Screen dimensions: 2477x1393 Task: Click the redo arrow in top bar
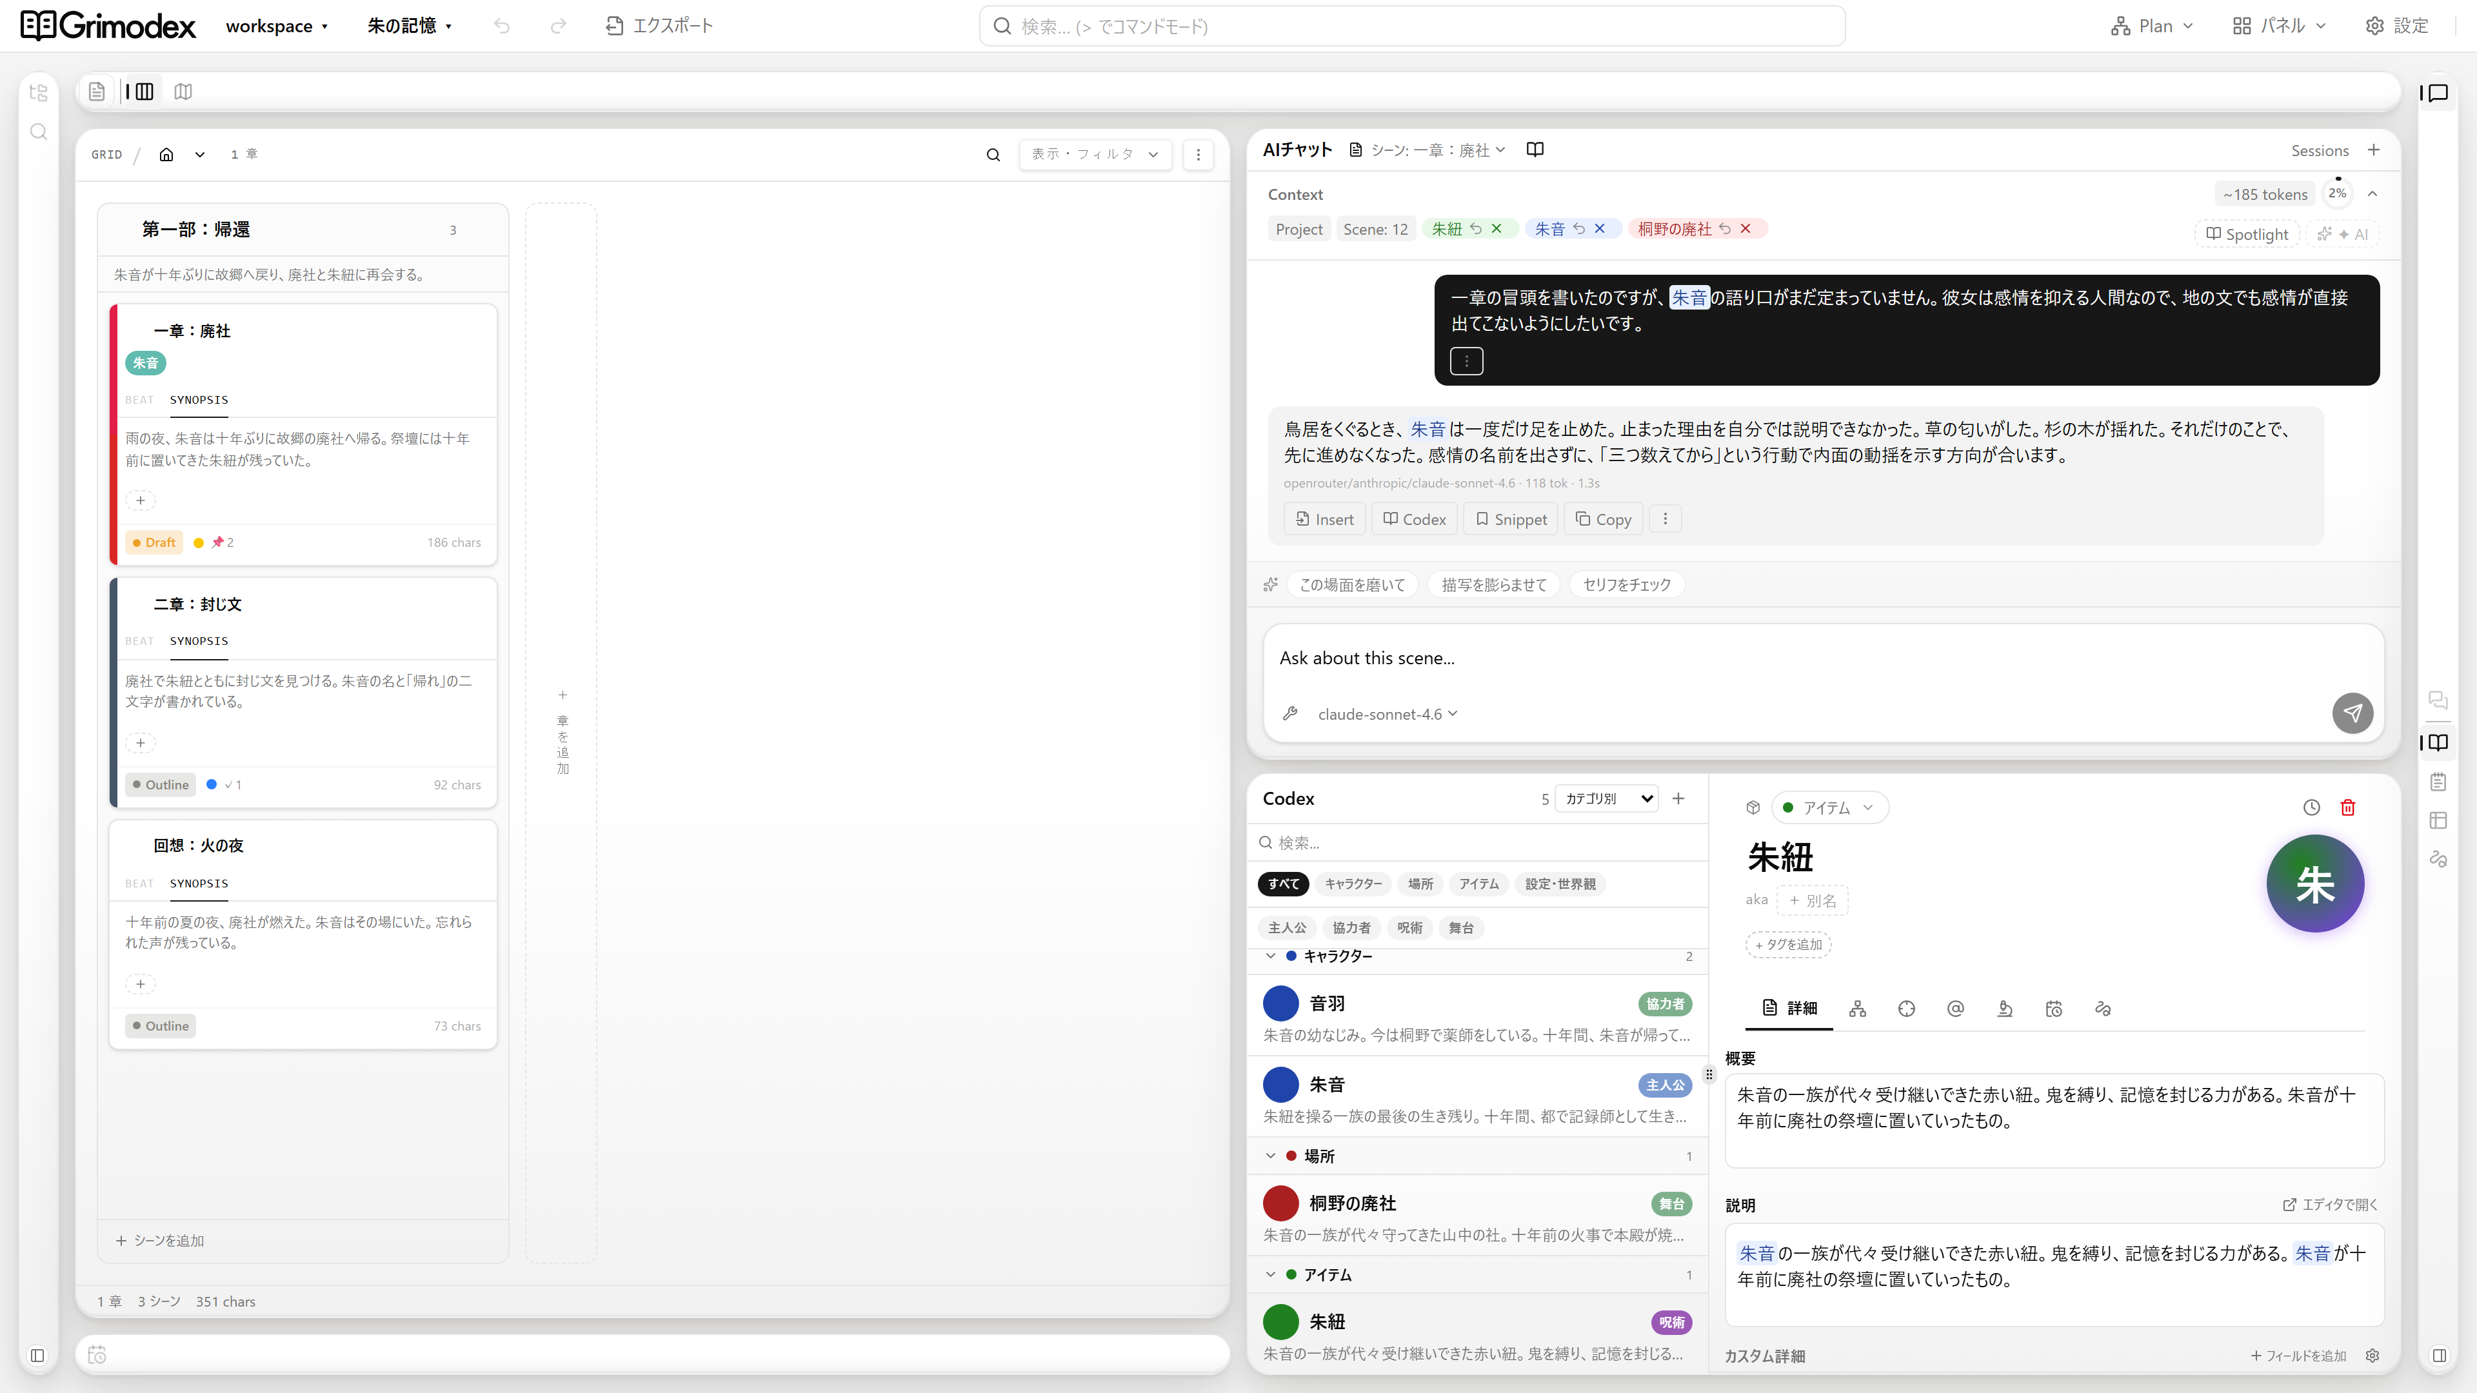click(558, 26)
